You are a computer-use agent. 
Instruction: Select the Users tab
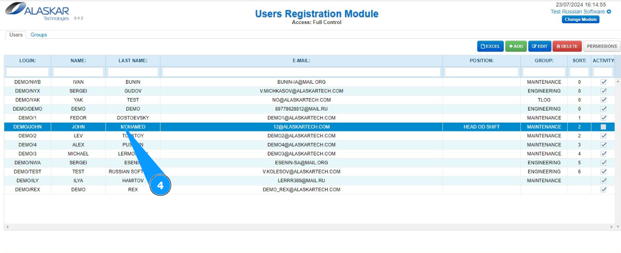click(16, 35)
